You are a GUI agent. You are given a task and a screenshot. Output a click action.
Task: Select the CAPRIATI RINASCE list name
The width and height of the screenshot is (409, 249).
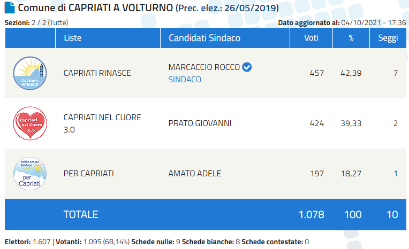pos(97,73)
